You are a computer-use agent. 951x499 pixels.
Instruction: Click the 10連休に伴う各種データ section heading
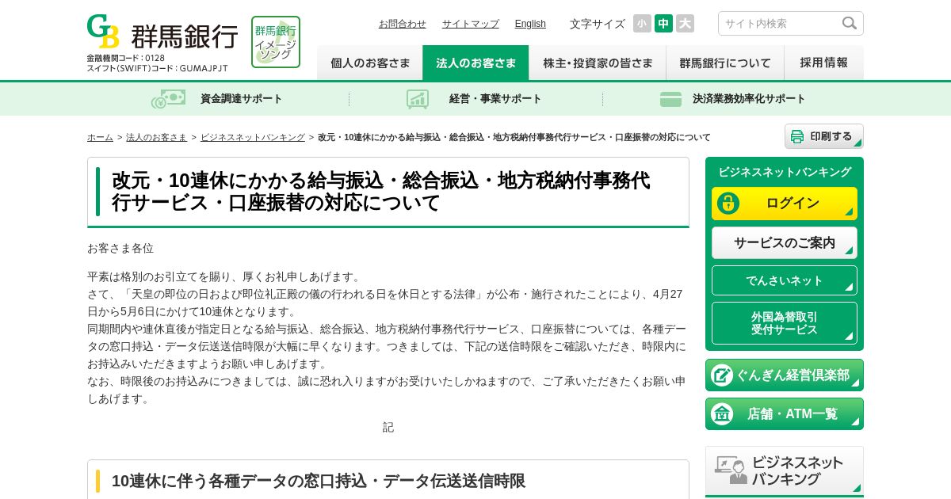[x=319, y=481]
